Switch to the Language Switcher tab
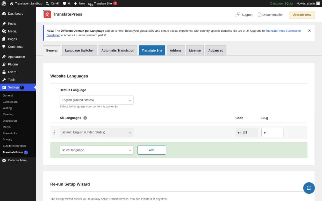 pos(79,50)
